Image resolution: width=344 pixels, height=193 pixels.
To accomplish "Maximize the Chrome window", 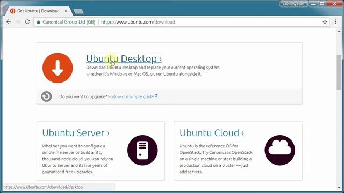I will click(x=322, y=4).
